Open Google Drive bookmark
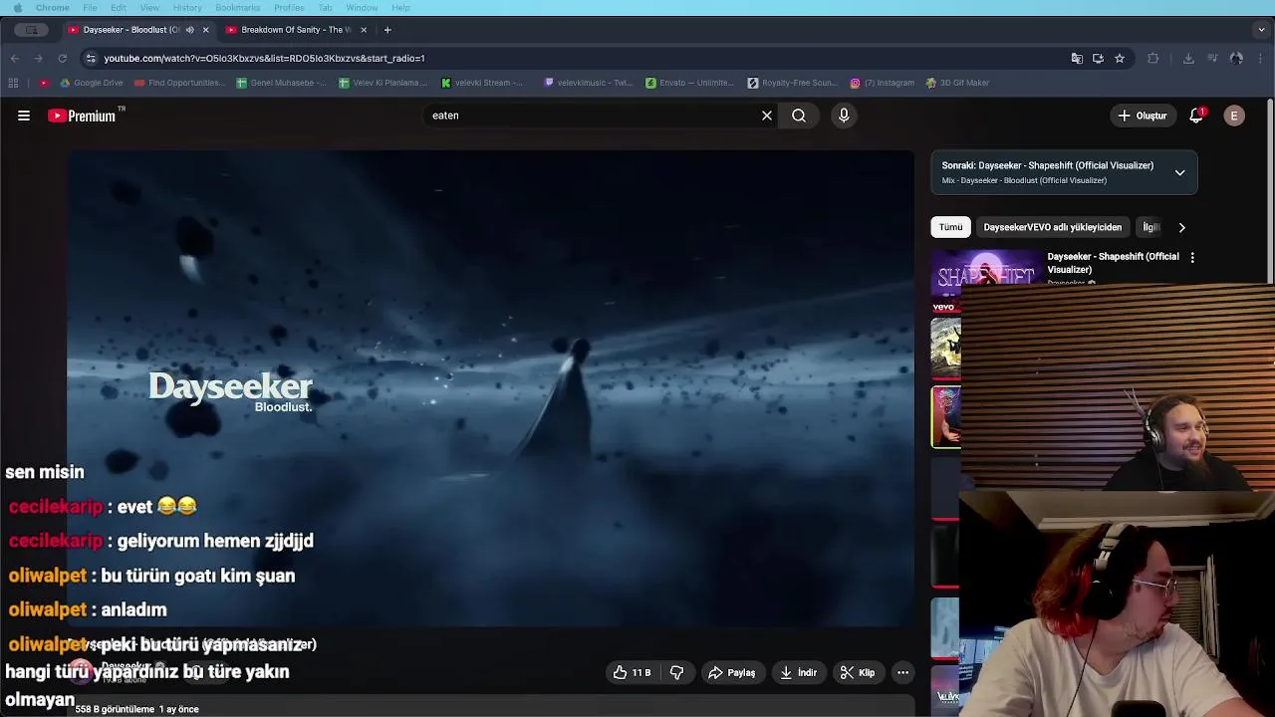 92,83
